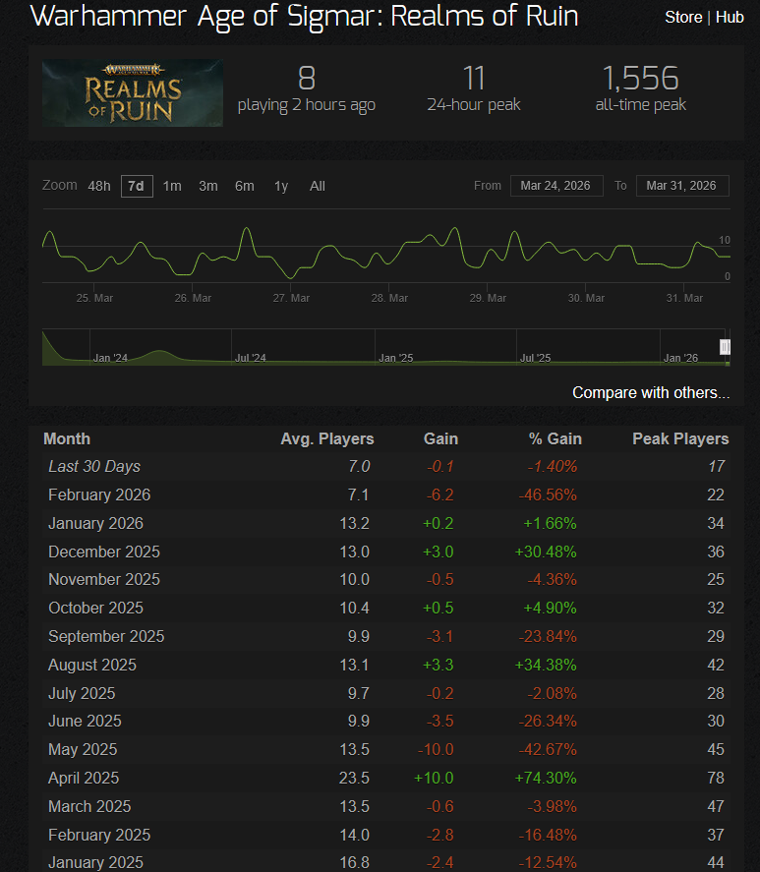
Task: Click the Realms of Ruin game thumbnail
Action: (x=133, y=92)
